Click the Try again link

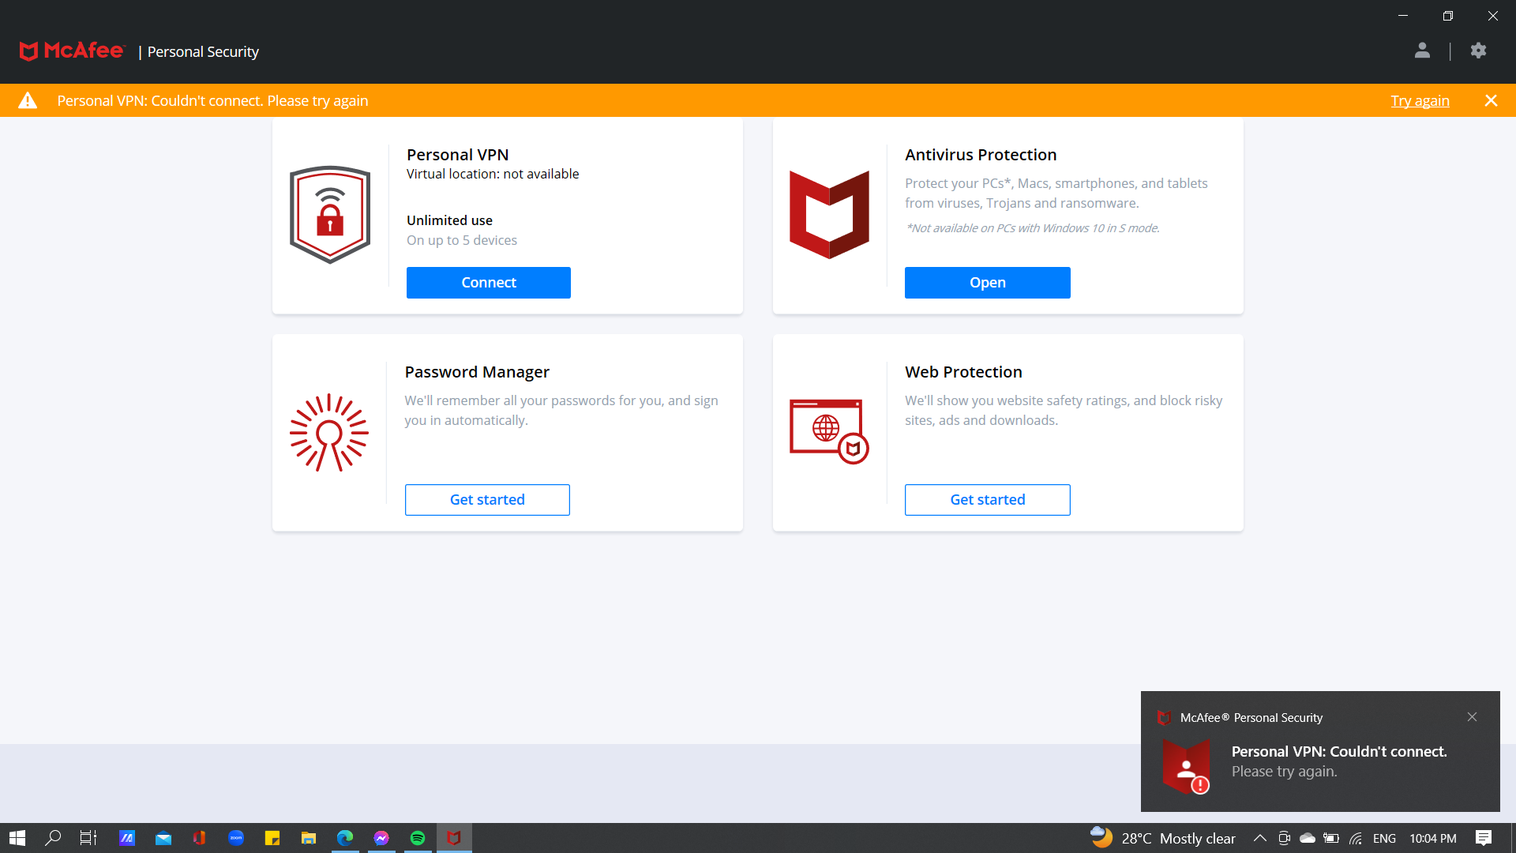pyautogui.click(x=1420, y=100)
